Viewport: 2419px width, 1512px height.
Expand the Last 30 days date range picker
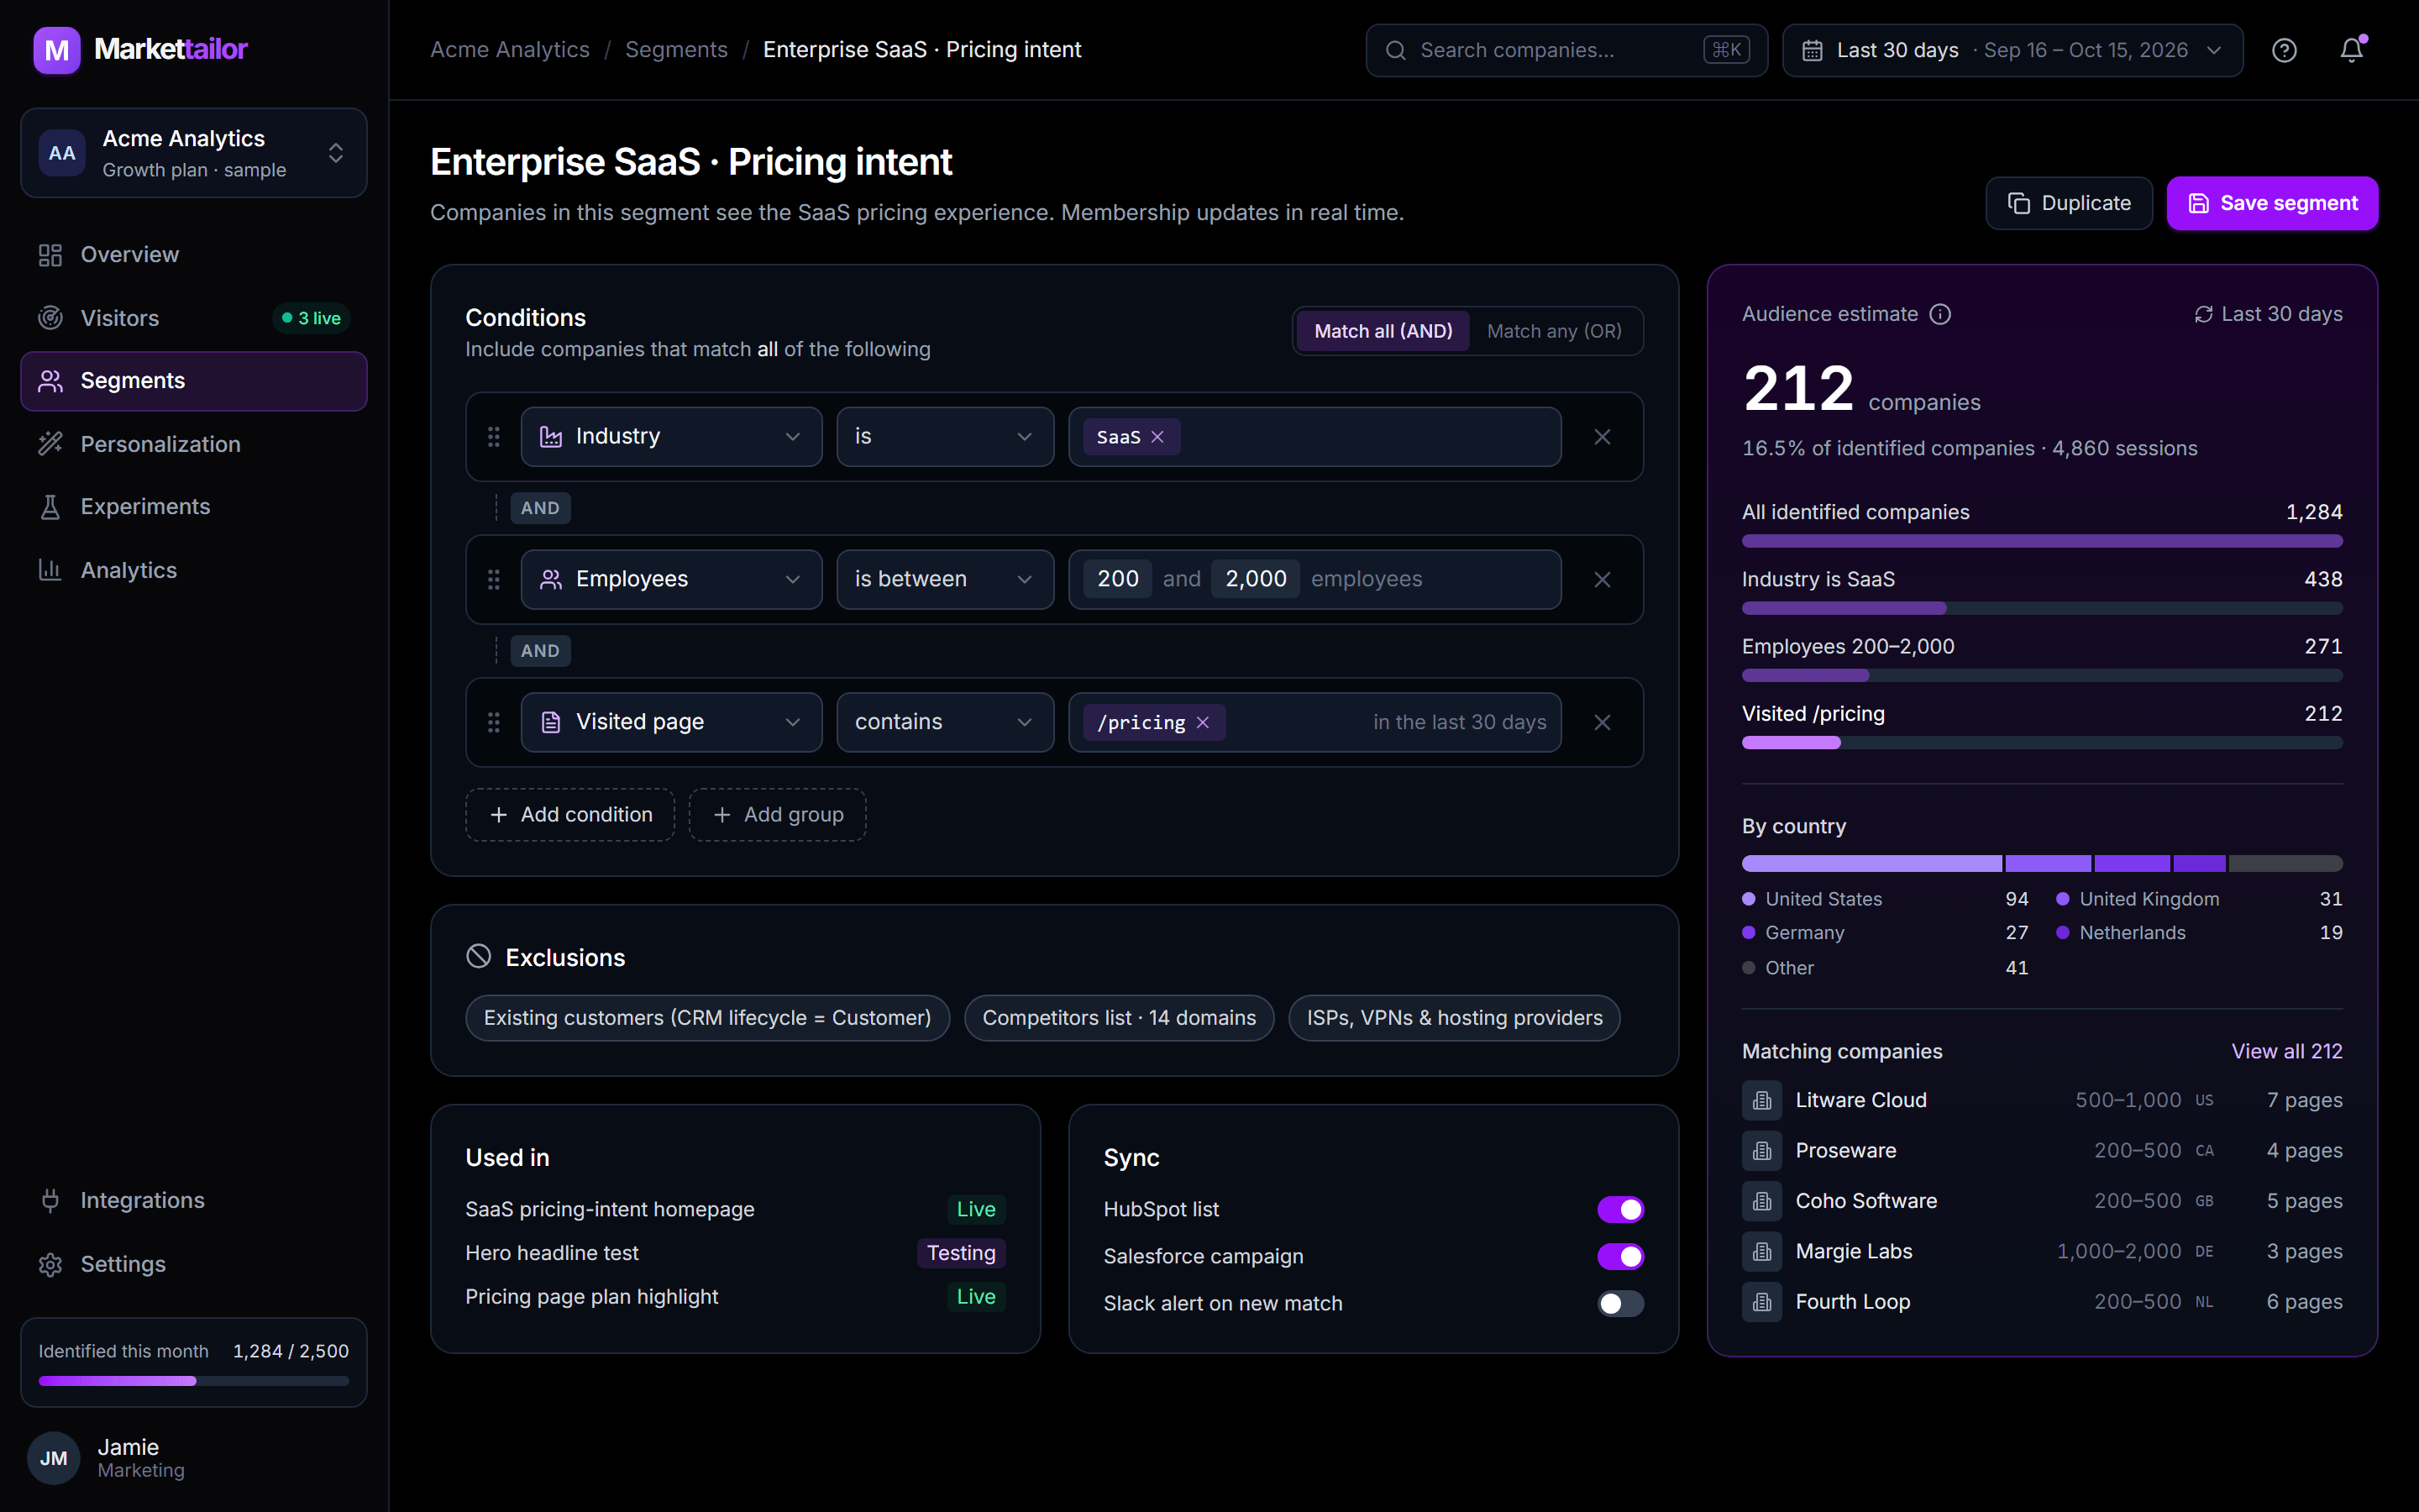2012,50
